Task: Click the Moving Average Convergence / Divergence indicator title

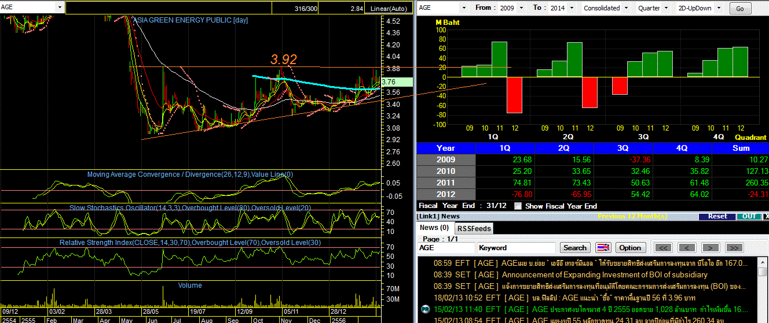Action: click(x=190, y=175)
